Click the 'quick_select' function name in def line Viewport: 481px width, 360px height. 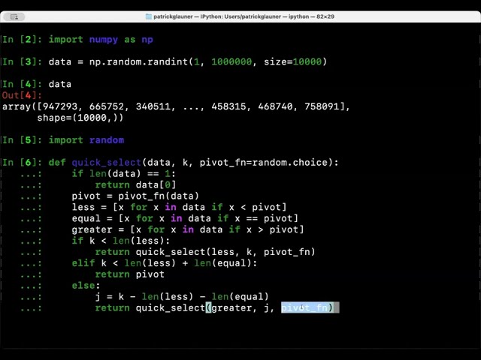tap(106, 162)
